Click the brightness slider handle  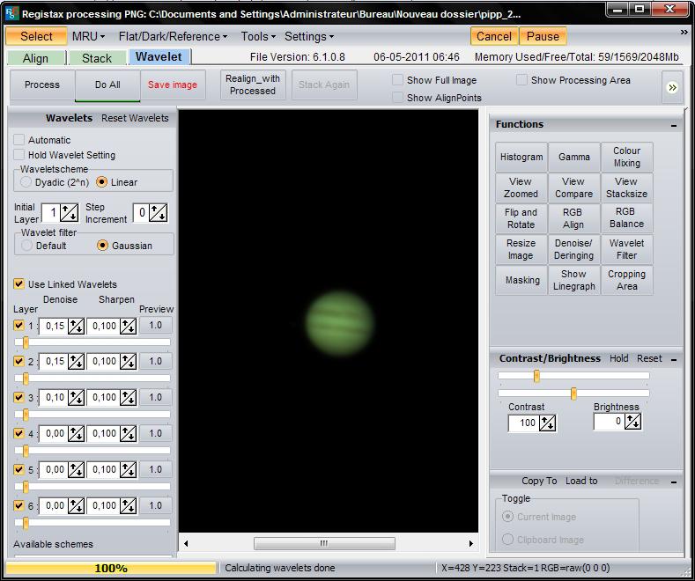tap(573, 393)
